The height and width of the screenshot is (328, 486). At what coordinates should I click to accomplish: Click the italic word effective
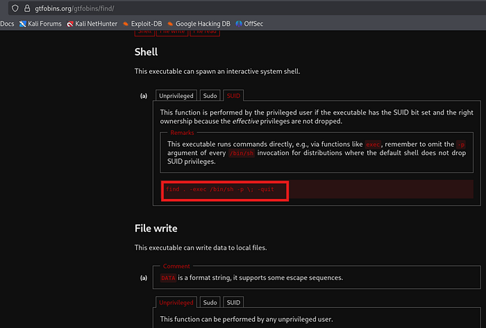click(246, 121)
